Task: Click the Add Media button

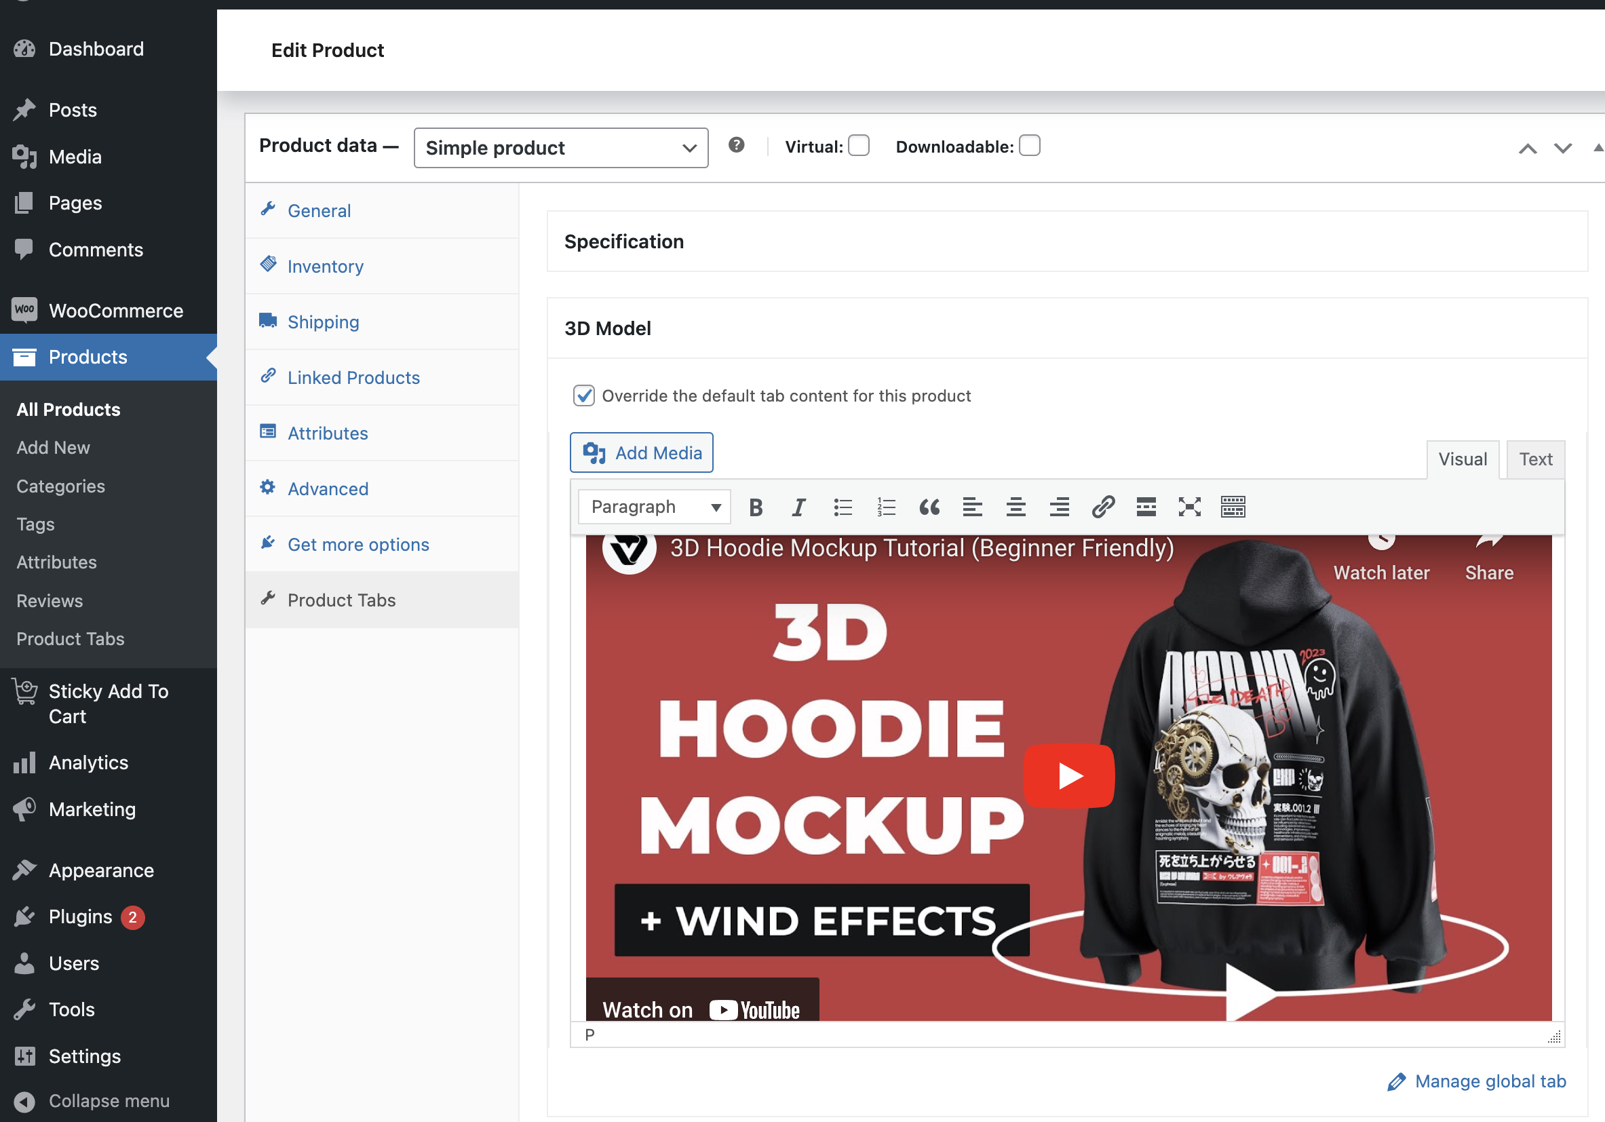Action: pos(641,452)
